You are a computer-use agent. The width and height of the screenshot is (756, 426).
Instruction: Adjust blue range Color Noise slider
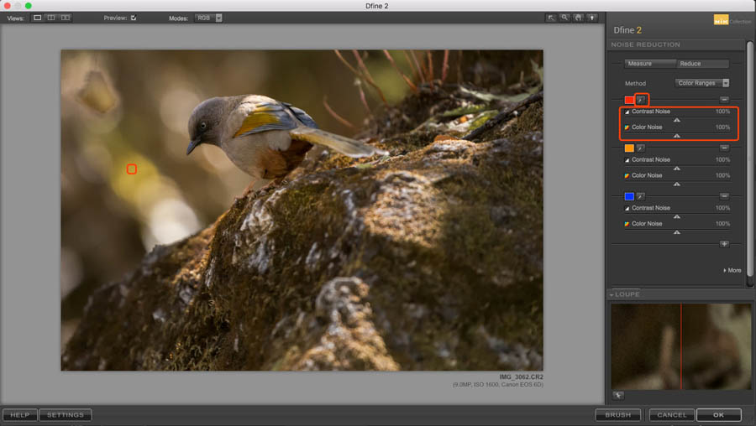(x=677, y=232)
